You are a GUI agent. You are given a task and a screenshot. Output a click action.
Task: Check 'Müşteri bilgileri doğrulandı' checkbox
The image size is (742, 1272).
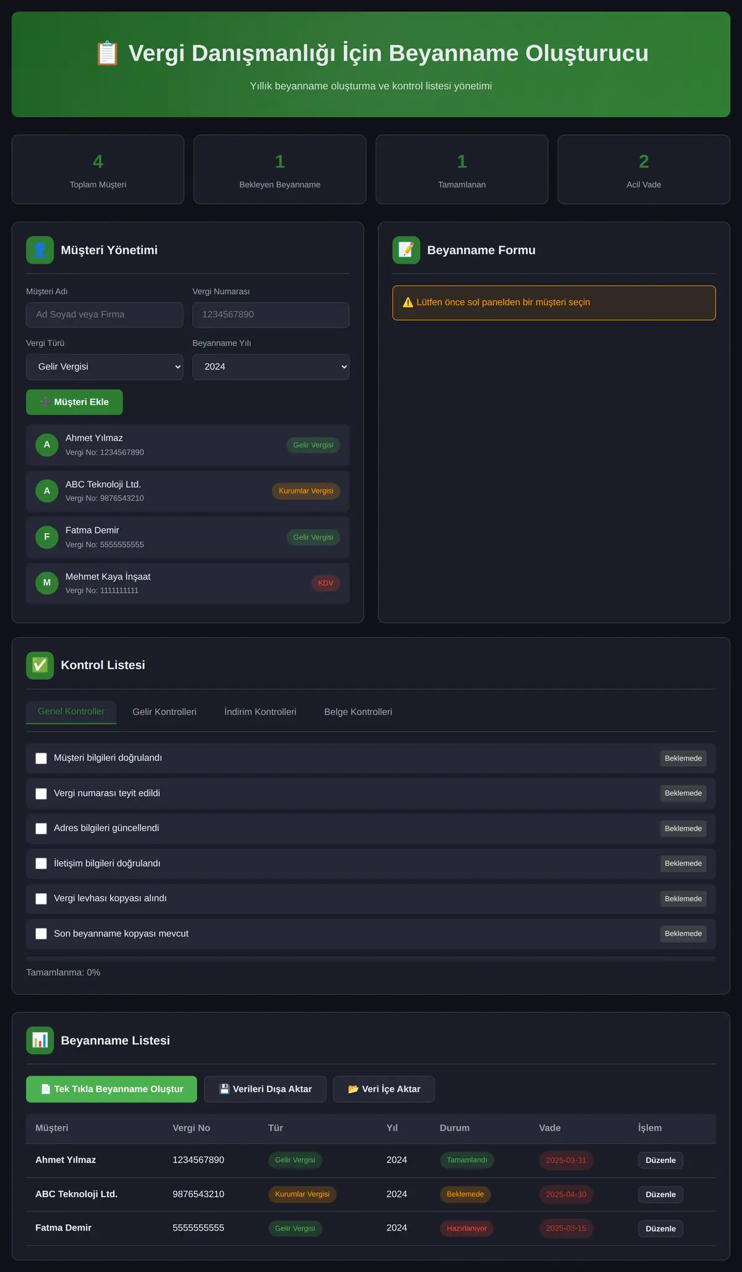(x=41, y=758)
